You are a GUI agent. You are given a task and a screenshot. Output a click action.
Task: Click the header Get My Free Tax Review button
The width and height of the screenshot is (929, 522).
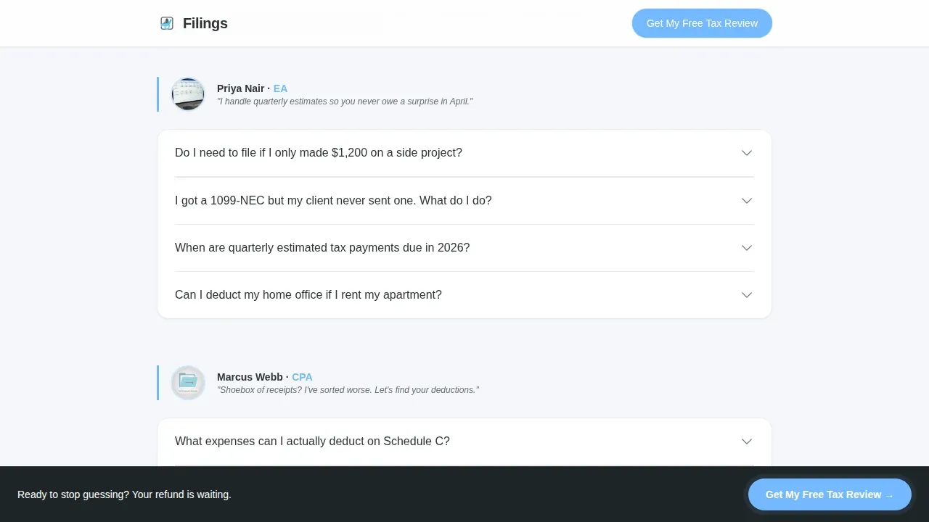702,23
